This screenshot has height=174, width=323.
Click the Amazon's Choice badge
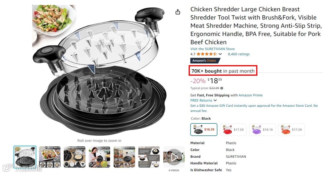tap(205, 60)
